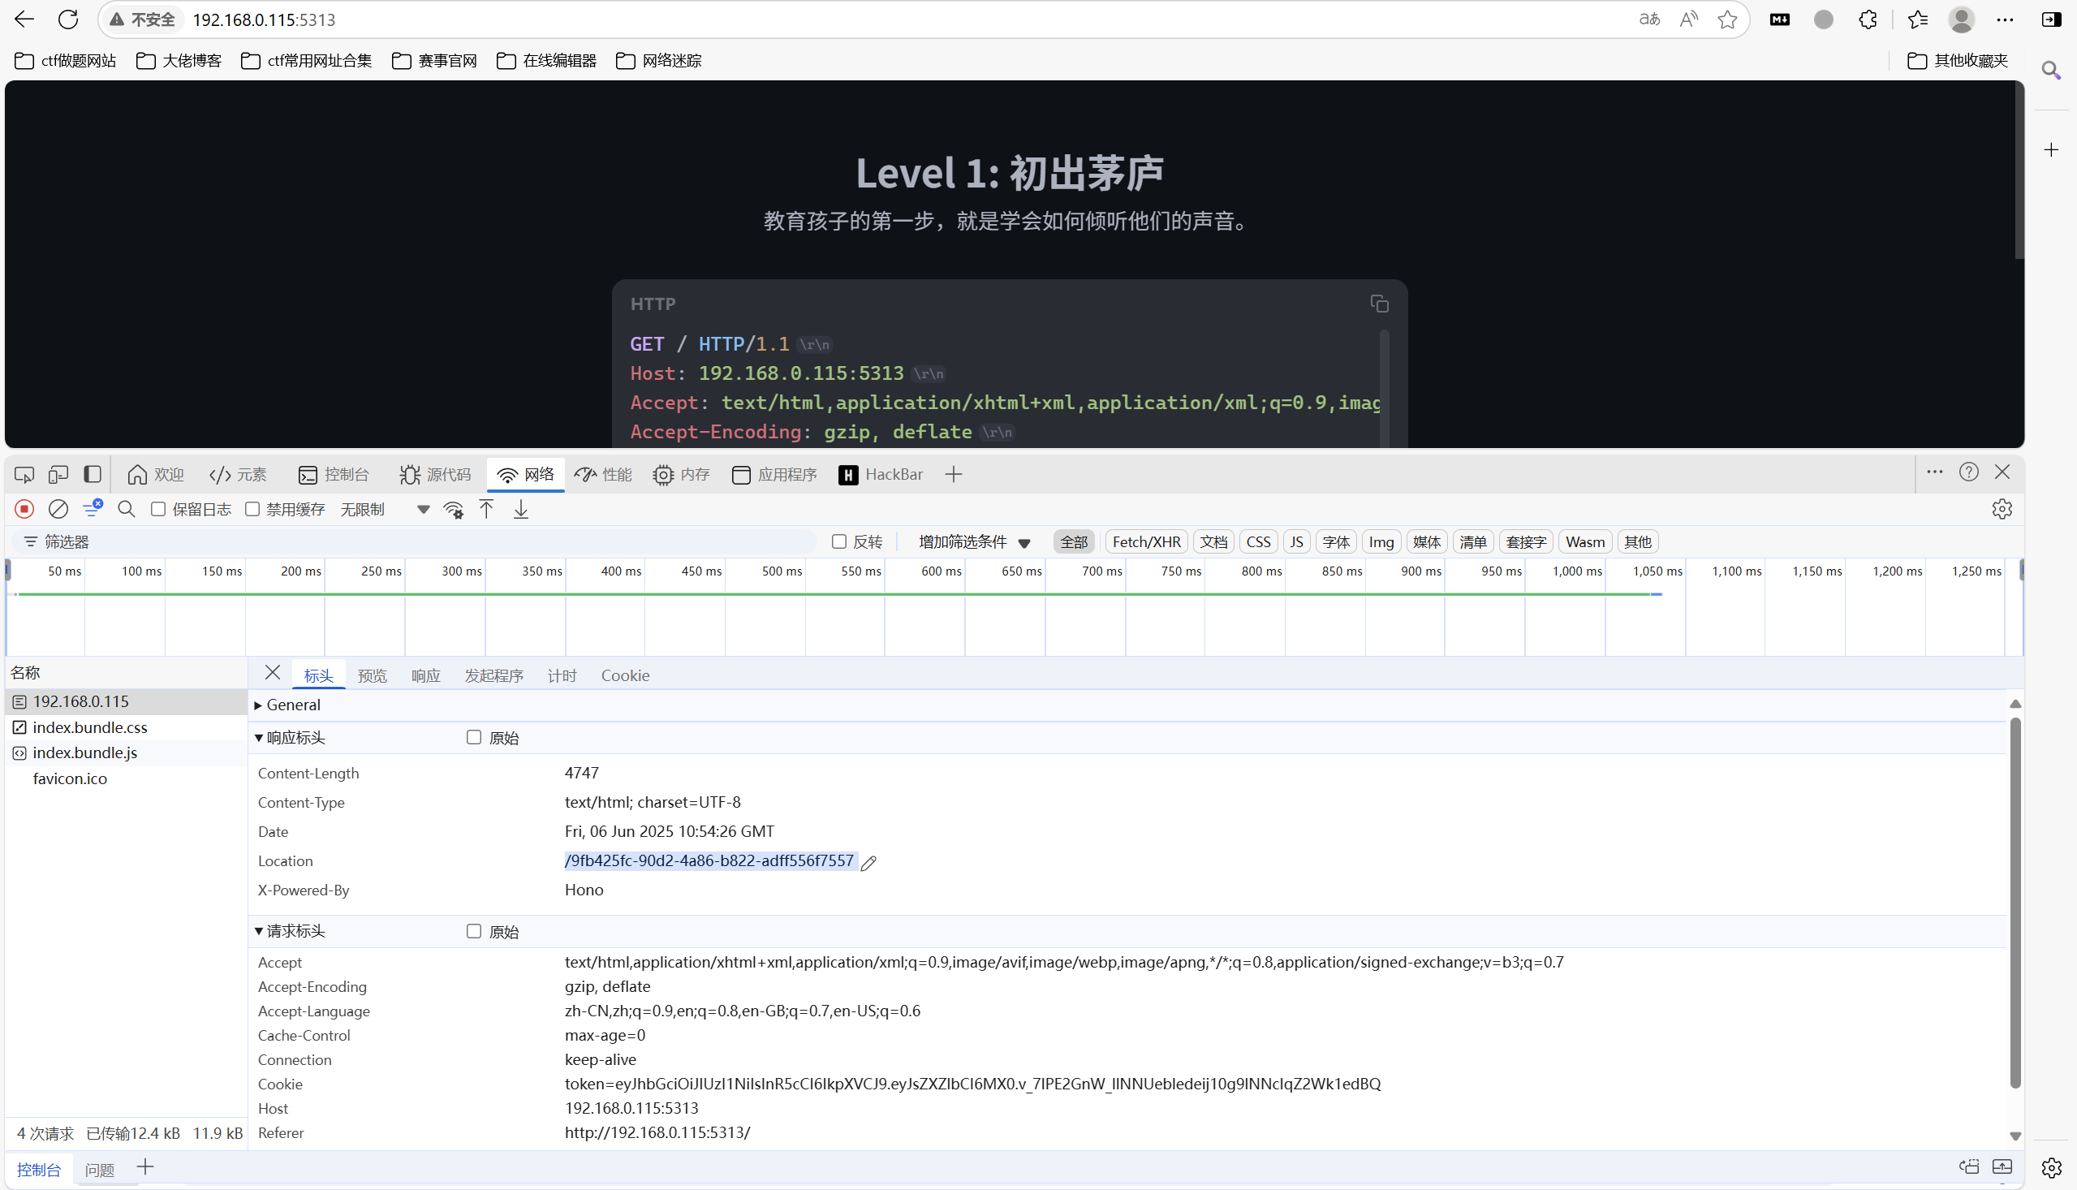
Task: Filter requests by Wasm type
Action: point(1585,542)
